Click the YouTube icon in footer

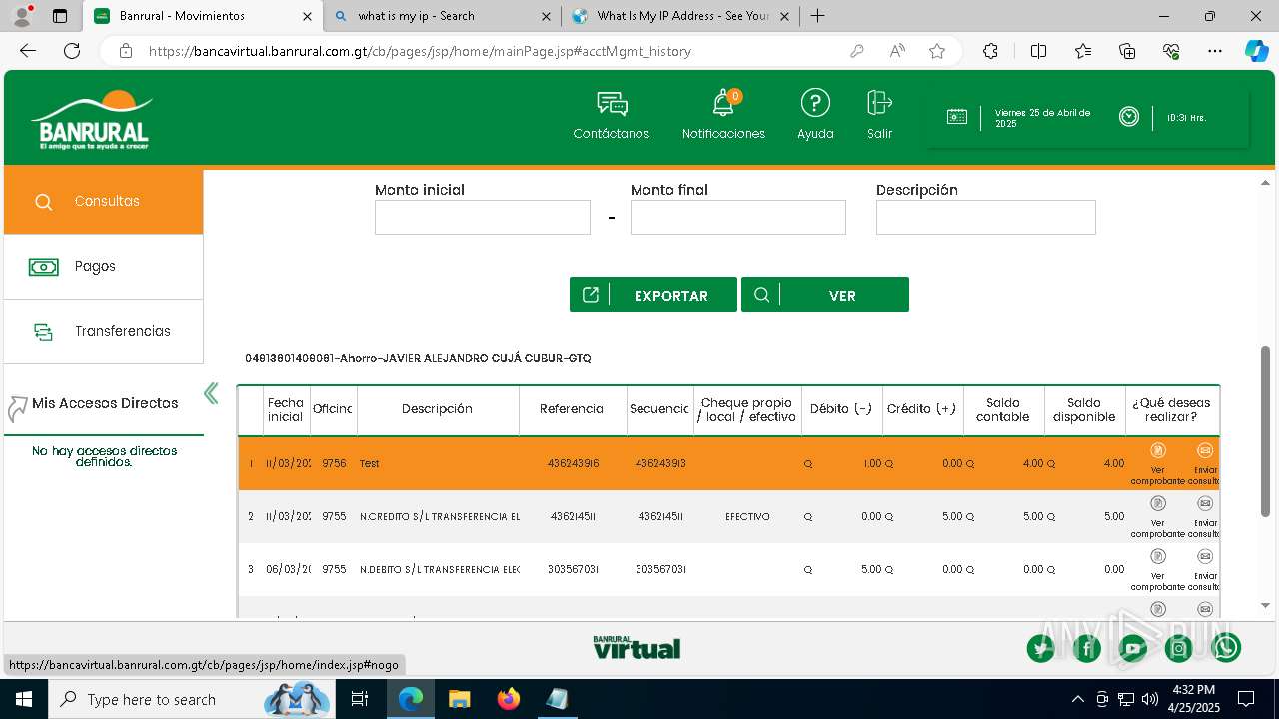point(1133,649)
